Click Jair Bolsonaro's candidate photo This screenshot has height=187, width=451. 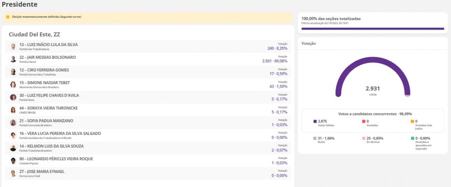click(x=13, y=59)
